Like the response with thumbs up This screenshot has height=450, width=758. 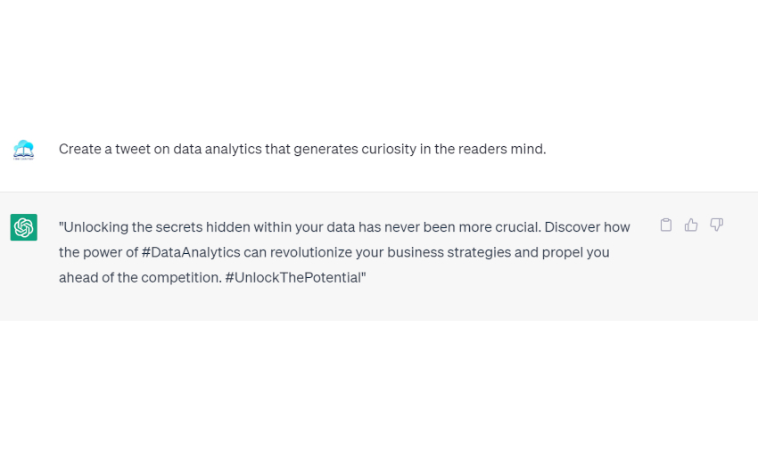[691, 225]
